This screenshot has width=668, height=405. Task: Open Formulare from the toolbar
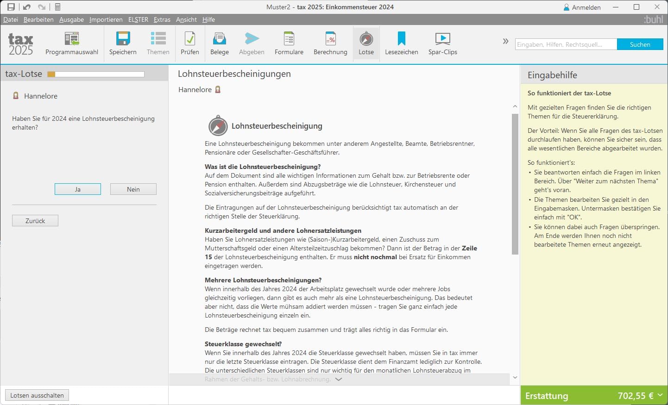pos(289,44)
